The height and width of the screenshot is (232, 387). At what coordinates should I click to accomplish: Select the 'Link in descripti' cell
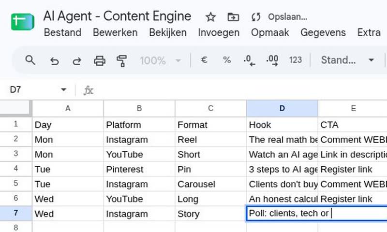(x=353, y=154)
